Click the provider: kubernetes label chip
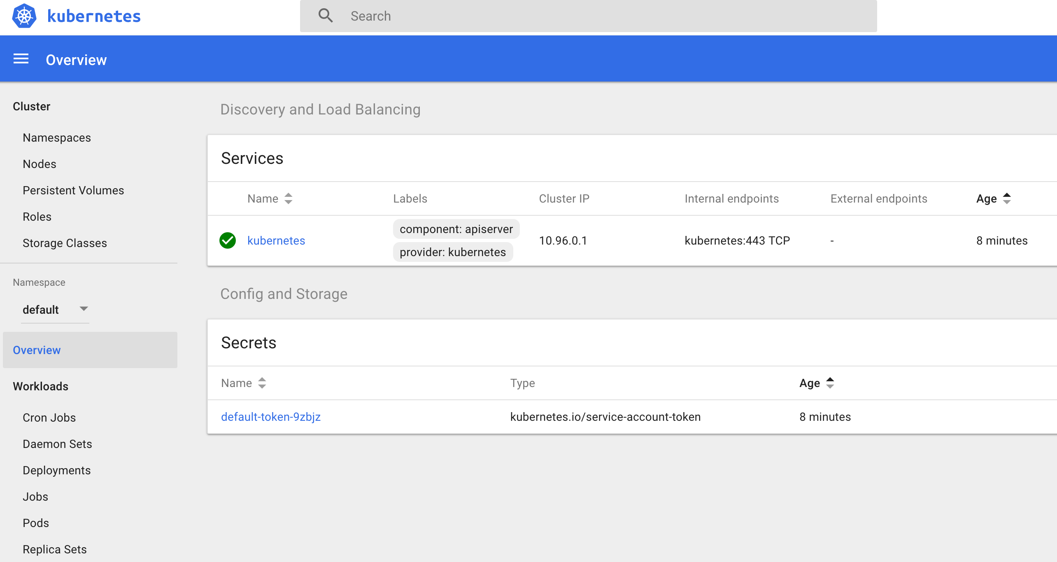 click(x=453, y=252)
